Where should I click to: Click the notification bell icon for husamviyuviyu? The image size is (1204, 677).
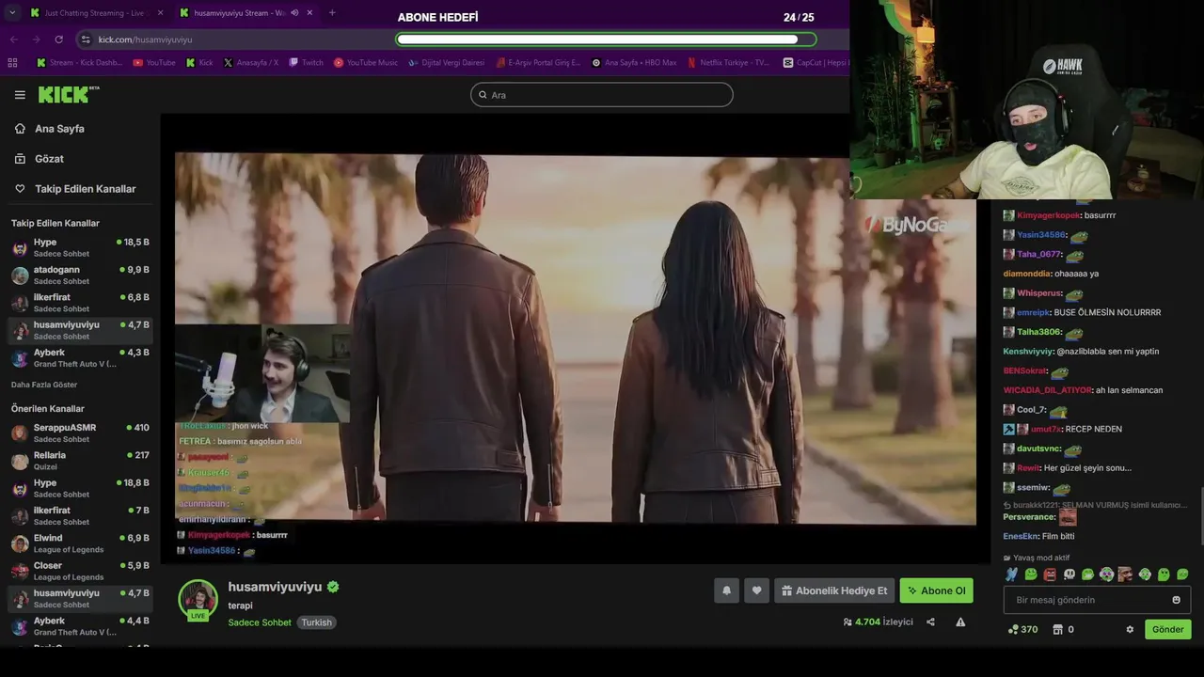point(726,590)
